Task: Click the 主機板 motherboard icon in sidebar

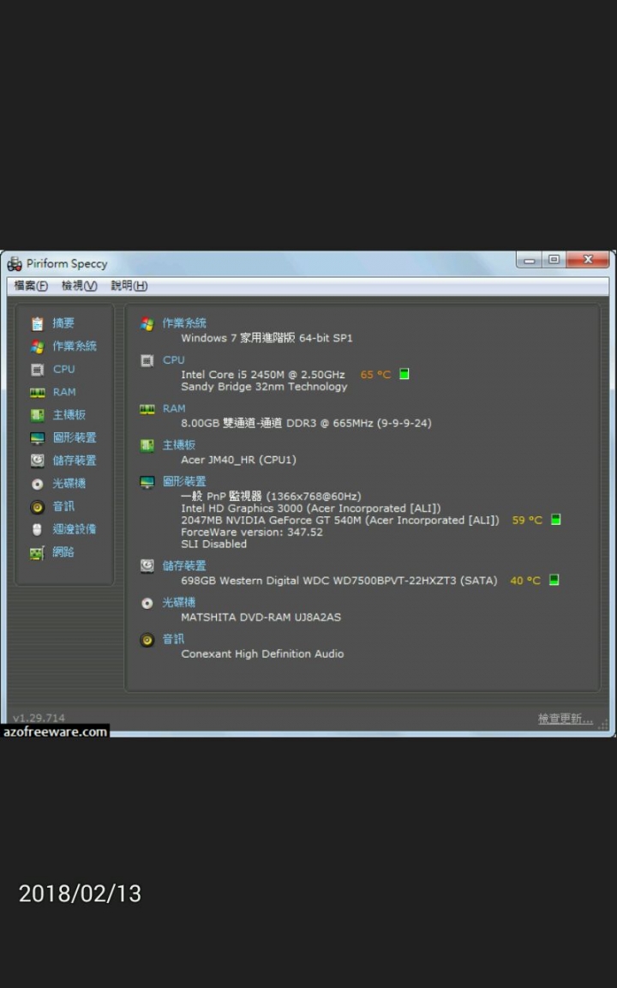Action: click(x=37, y=415)
